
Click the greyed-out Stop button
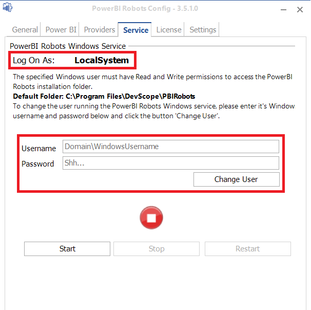157,249
